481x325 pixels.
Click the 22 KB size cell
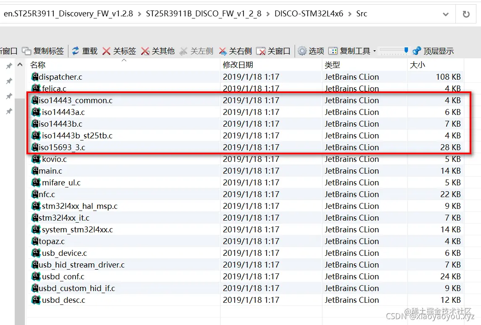(450, 194)
